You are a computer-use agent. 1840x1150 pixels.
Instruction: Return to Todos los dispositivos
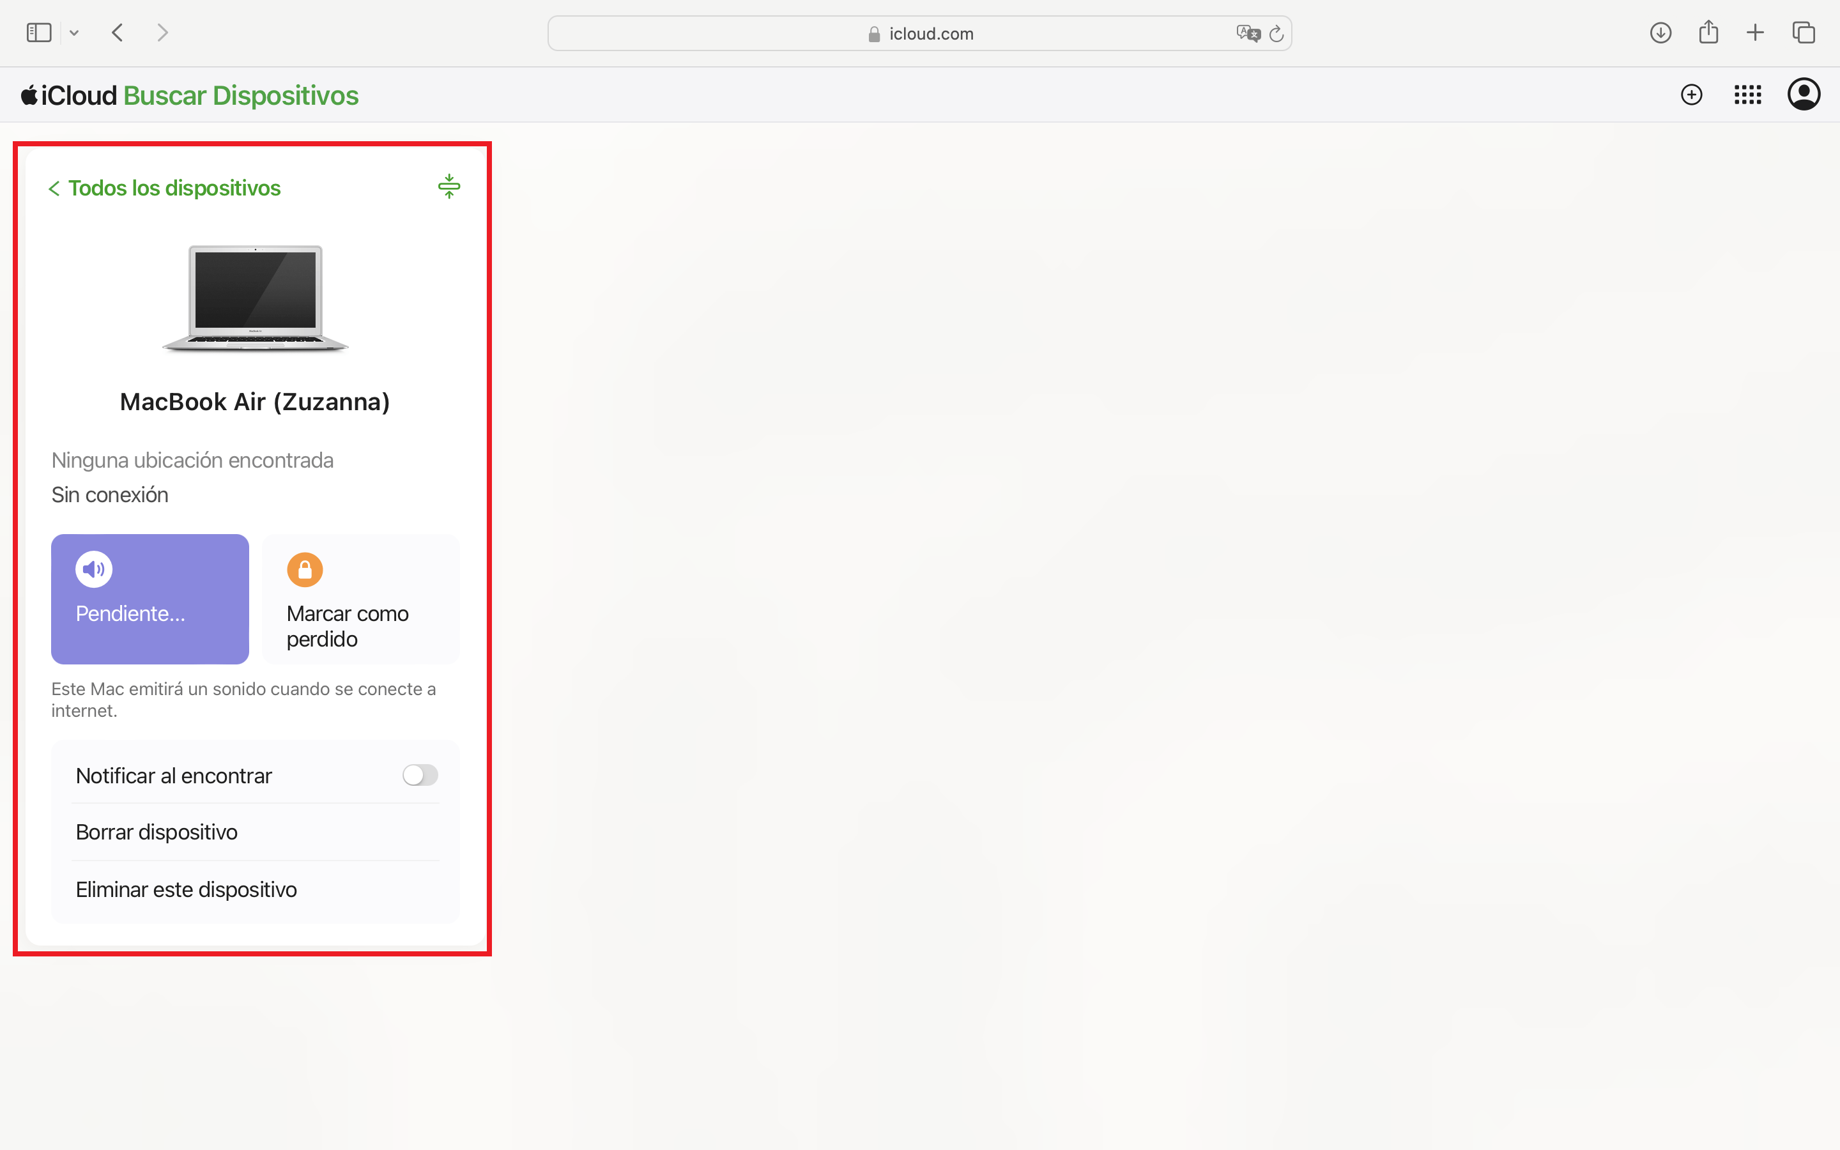[x=164, y=188]
